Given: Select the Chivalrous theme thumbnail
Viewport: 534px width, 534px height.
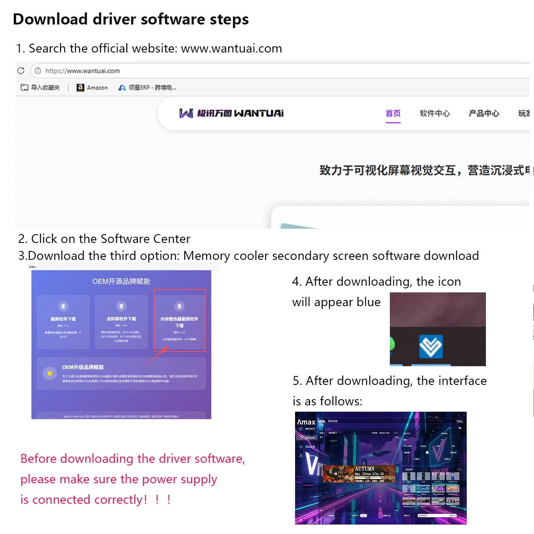Looking at the screenshot, I should point(438,476).
